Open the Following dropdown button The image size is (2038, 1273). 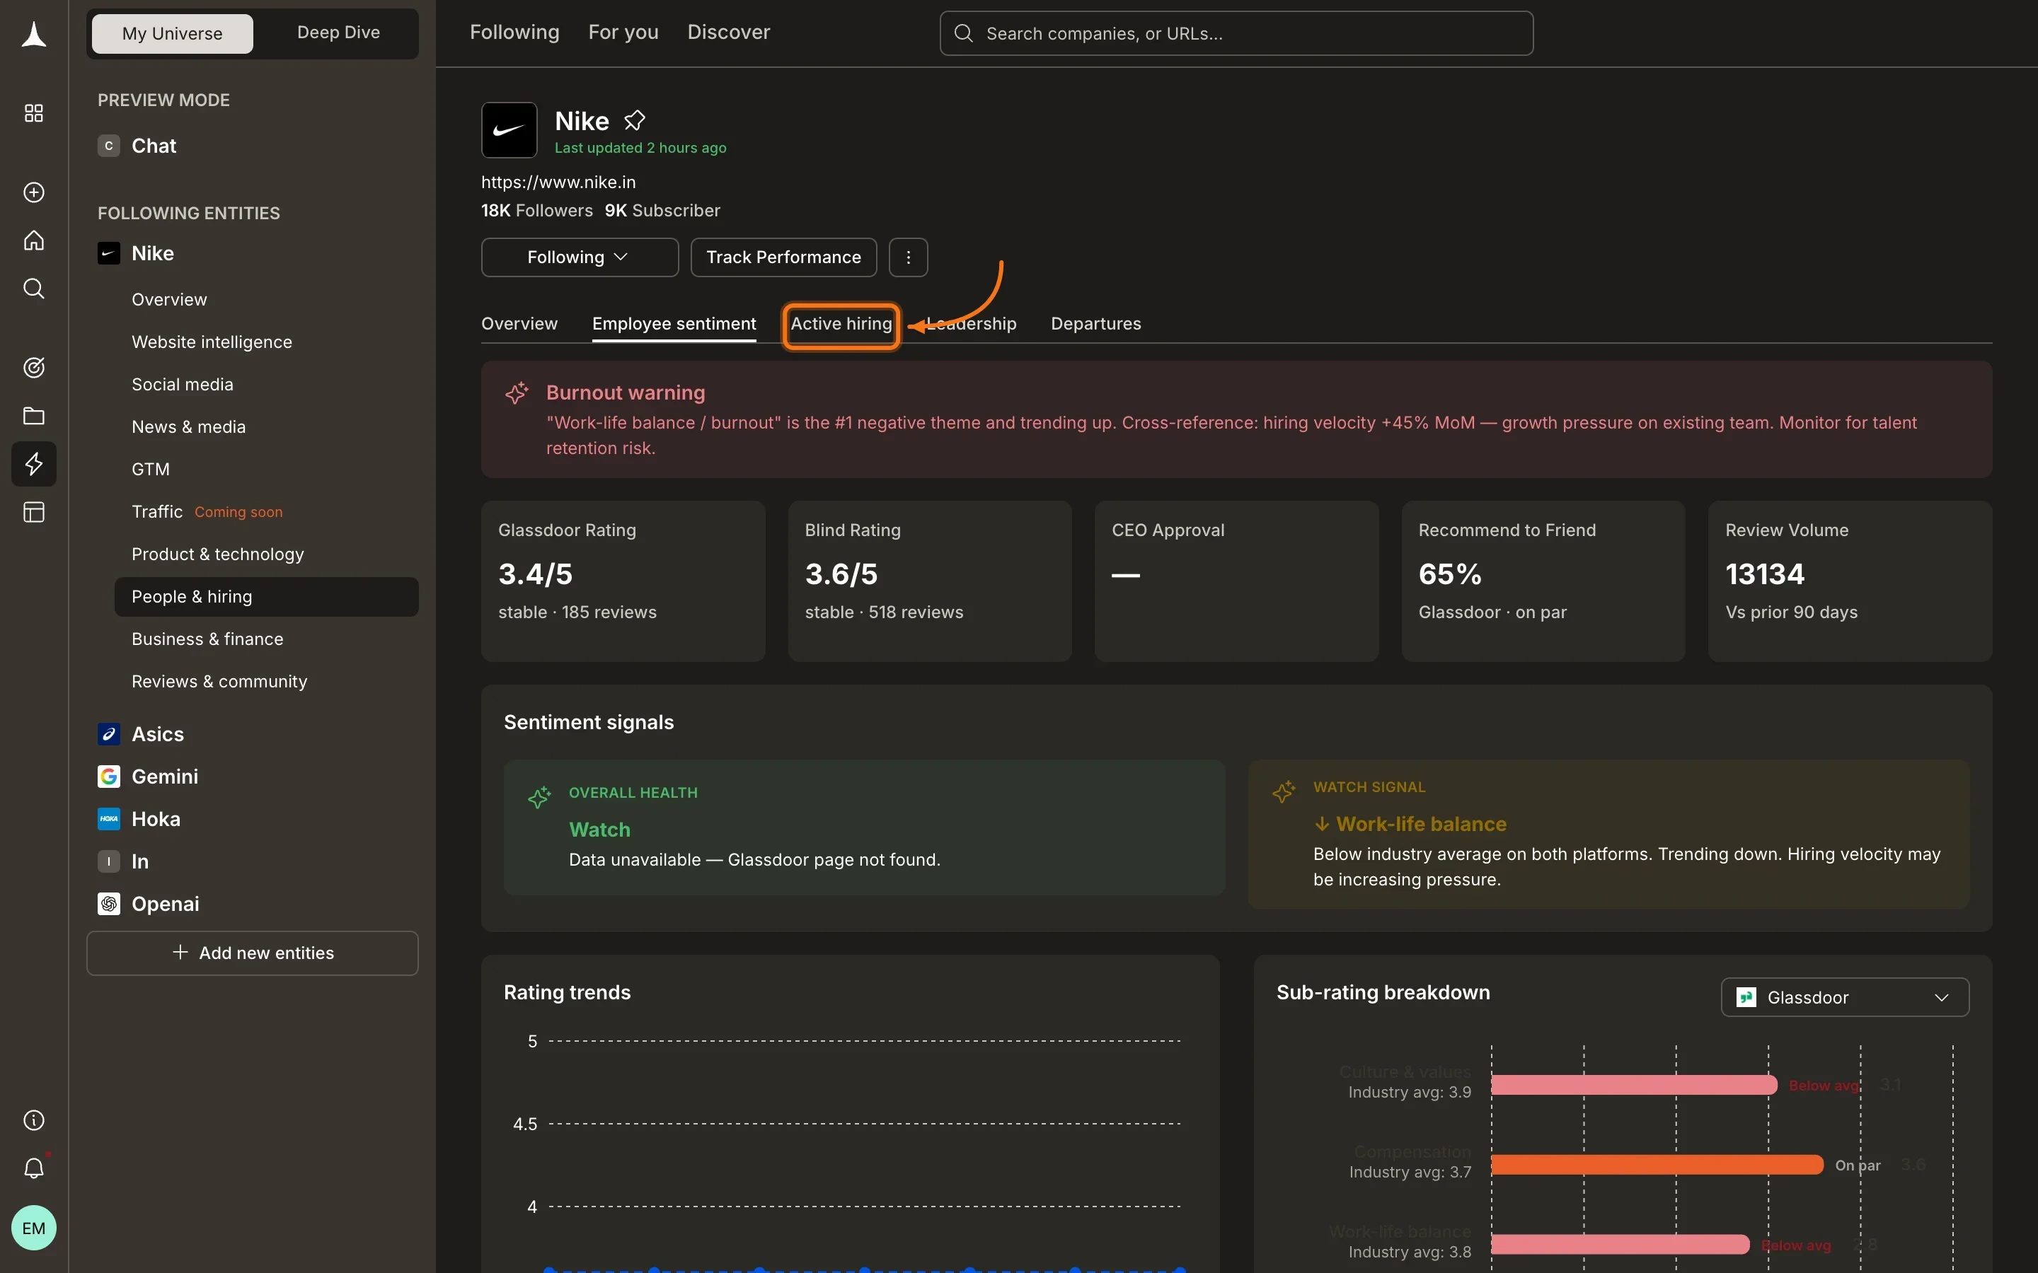pos(580,257)
